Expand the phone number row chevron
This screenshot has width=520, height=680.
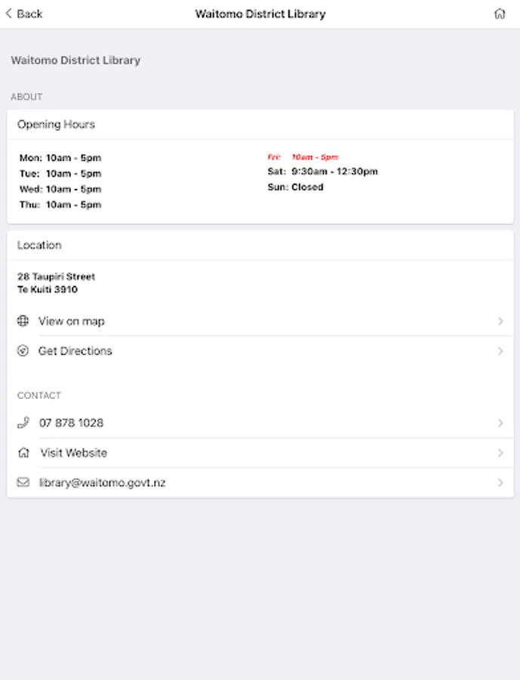[500, 423]
